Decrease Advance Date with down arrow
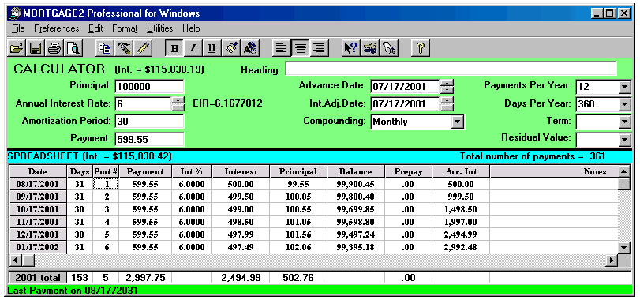 click(447, 90)
